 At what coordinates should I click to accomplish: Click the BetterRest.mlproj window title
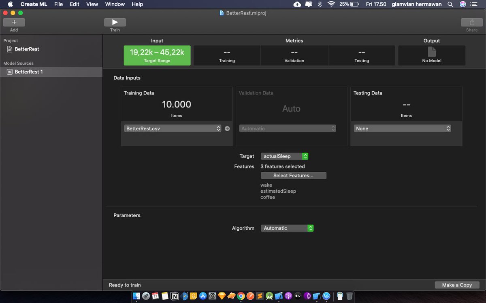[246, 13]
